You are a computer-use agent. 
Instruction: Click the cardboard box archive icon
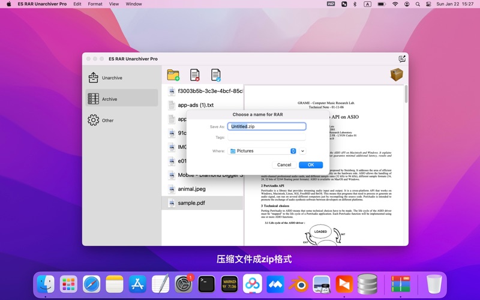tap(397, 74)
